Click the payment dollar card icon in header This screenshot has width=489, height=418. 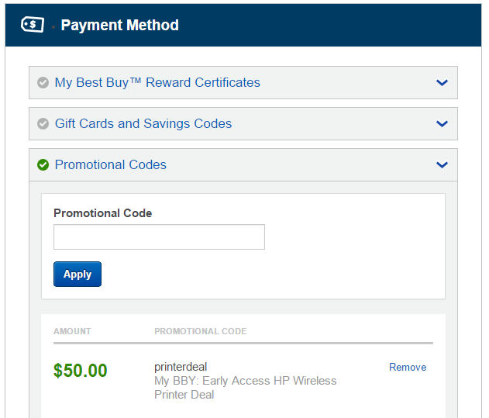33,24
